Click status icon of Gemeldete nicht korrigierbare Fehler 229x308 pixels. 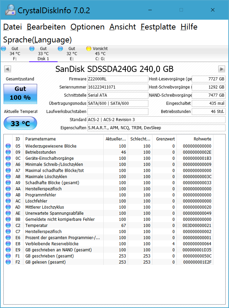click(8, 219)
